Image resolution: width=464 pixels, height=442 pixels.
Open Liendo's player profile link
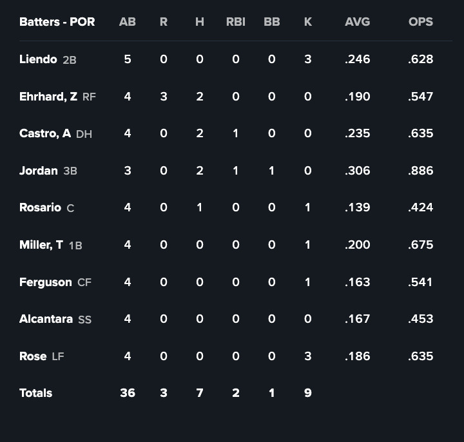coord(39,59)
